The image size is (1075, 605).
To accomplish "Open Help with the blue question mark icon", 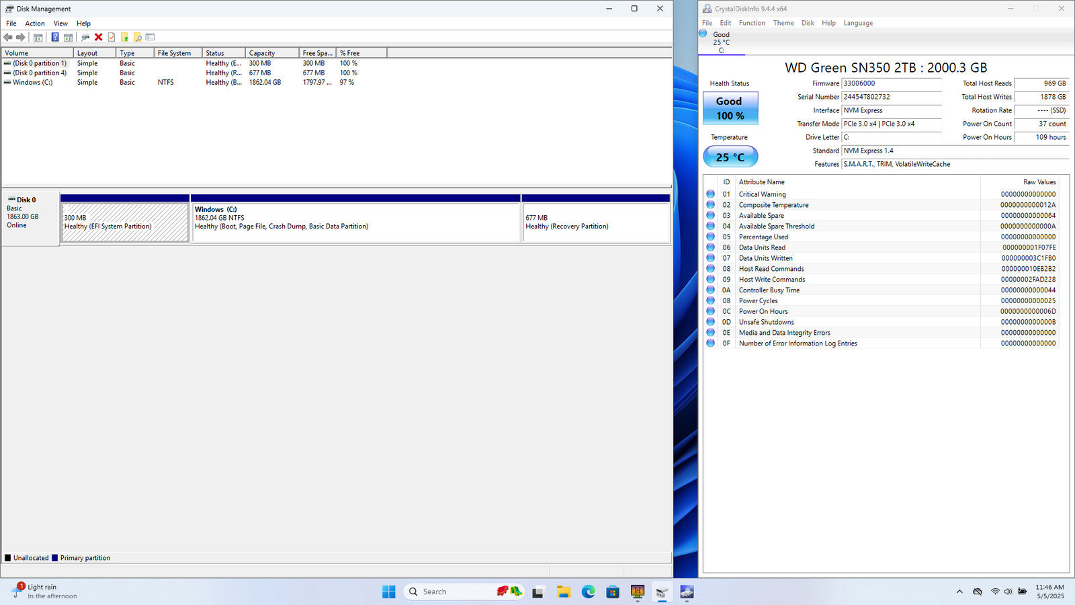I will (55, 37).
